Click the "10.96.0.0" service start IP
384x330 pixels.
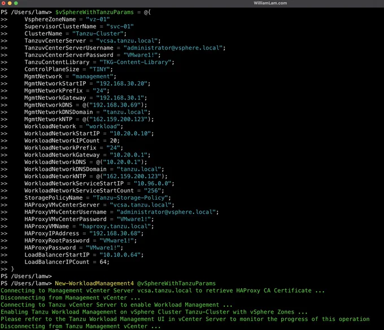(x=152, y=183)
